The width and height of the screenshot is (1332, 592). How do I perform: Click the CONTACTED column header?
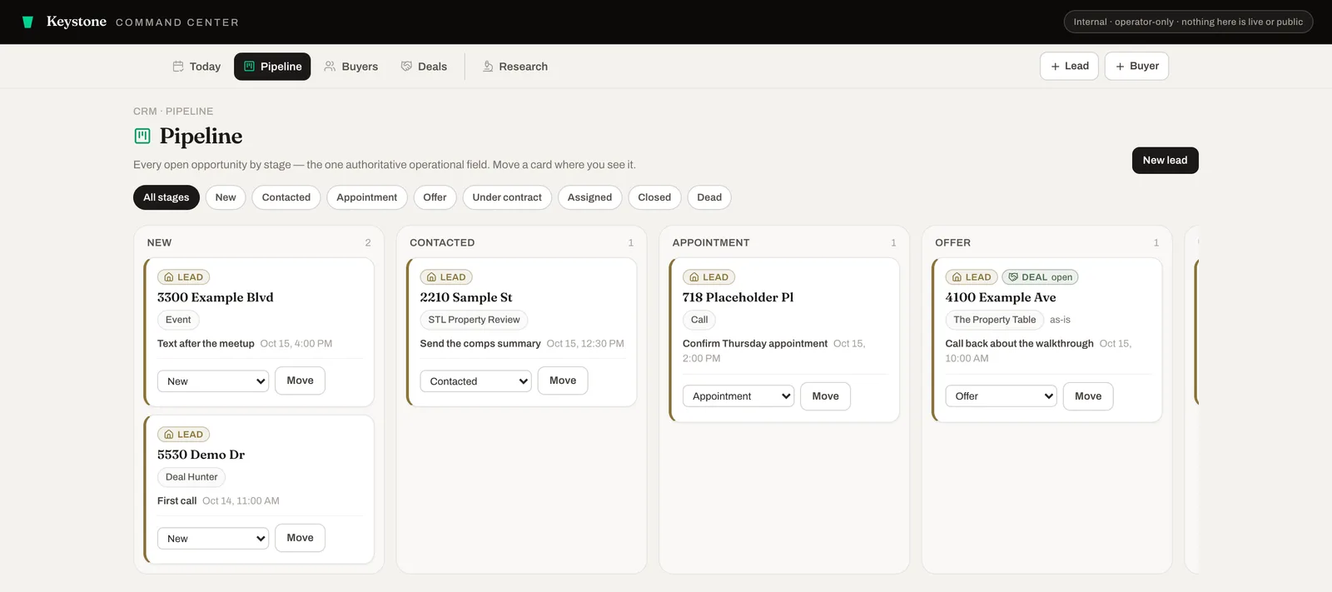[x=442, y=243]
